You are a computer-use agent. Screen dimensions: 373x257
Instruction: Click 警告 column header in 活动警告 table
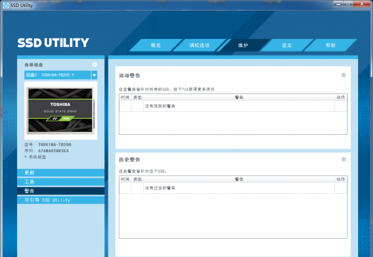pyautogui.click(x=239, y=98)
